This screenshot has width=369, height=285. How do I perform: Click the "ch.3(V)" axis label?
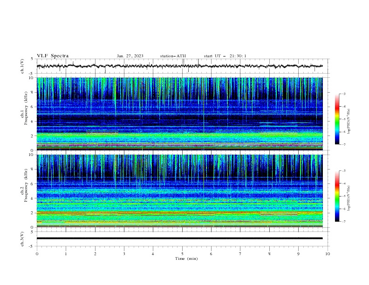pos(22,239)
